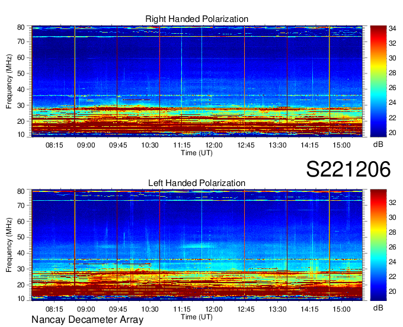This screenshot has height=327, width=403.
Task: Click the "22" value on top color bar
Action: tap(392, 118)
